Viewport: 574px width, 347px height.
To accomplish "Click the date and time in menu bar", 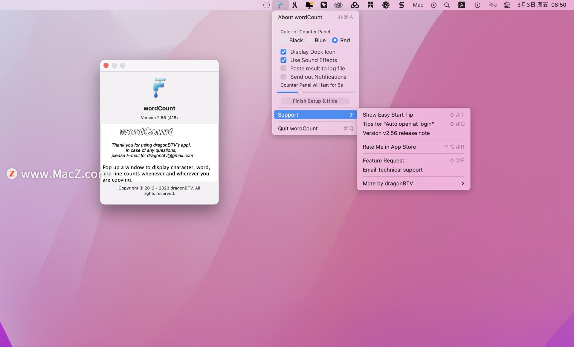I will point(542,5).
